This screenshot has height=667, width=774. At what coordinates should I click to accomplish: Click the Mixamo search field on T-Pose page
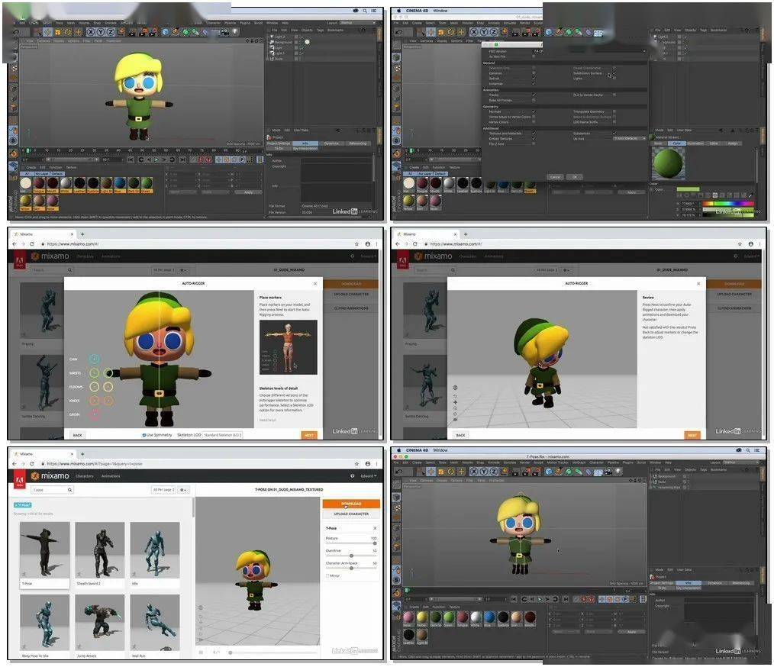click(x=53, y=490)
